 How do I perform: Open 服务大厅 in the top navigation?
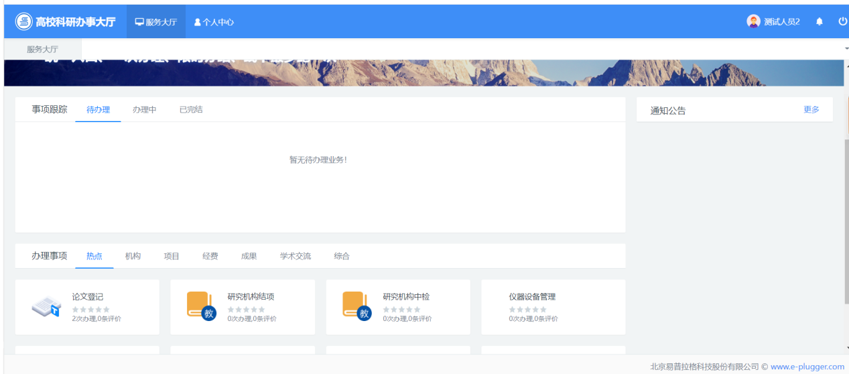[x=156, y=22]
